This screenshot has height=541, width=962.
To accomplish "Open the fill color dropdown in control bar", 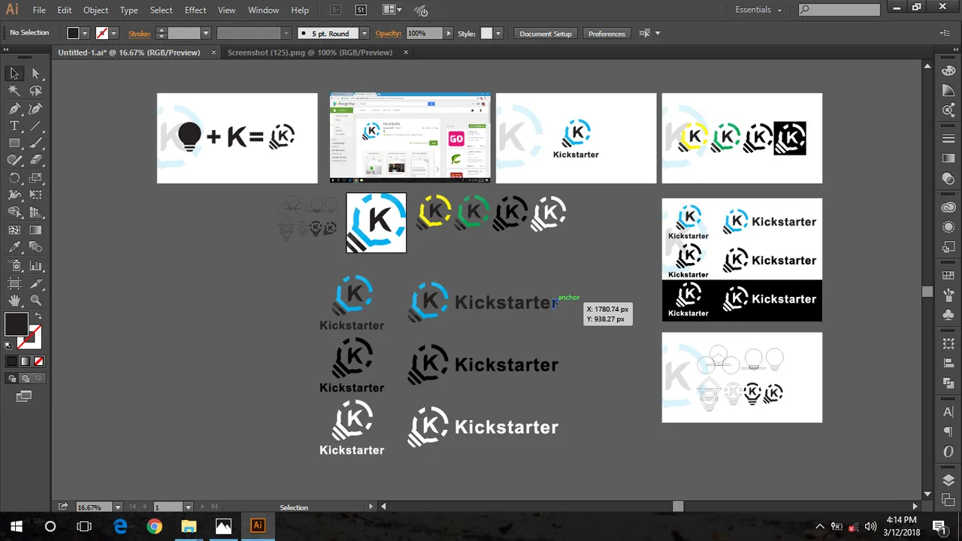I will 85,33.
